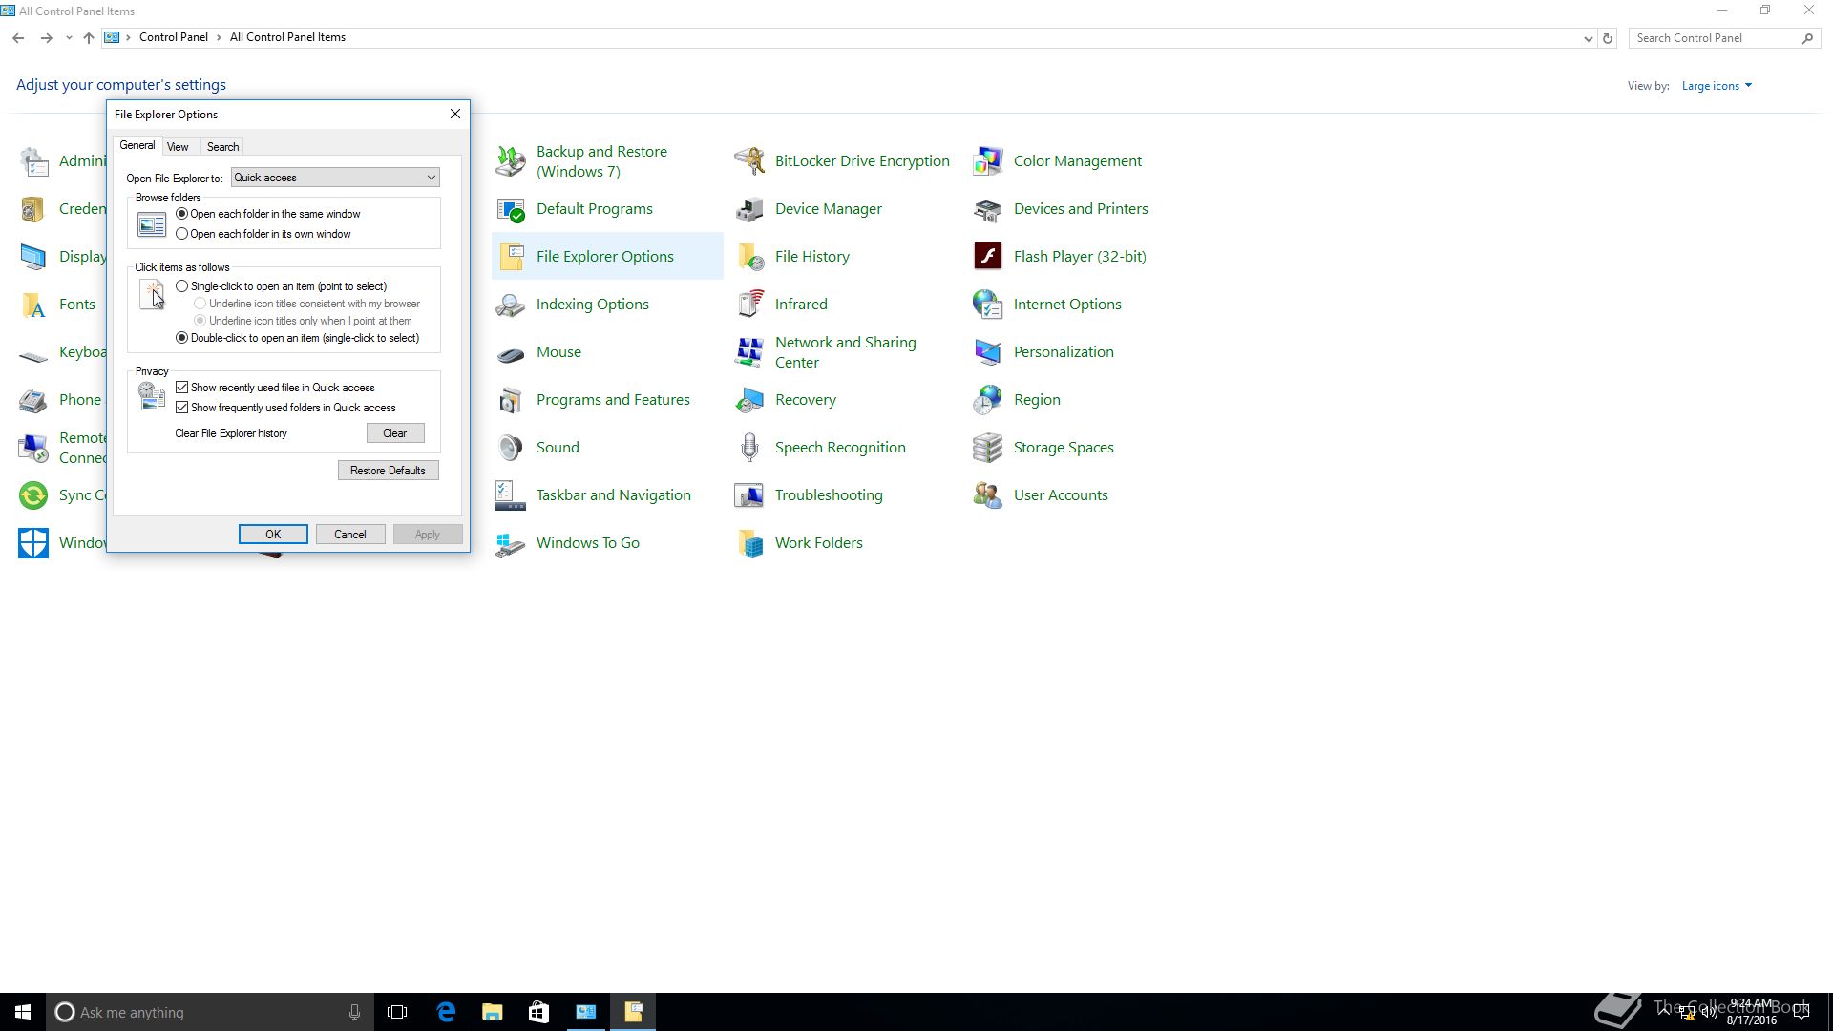
Task: Open Work Folders icon
Action: pyautogui.click(x=749, y=543)
